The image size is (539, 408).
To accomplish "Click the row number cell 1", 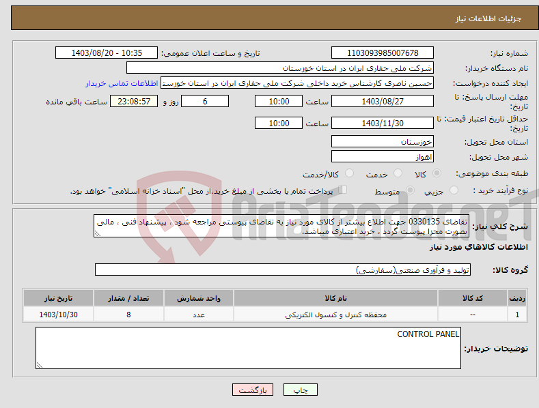I will (x=517, y=315).
